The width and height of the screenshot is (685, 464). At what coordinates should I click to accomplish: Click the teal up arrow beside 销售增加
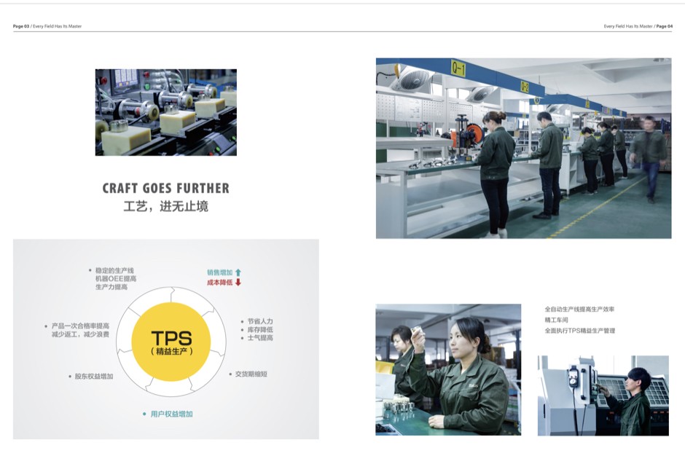(x=238, y=272)
